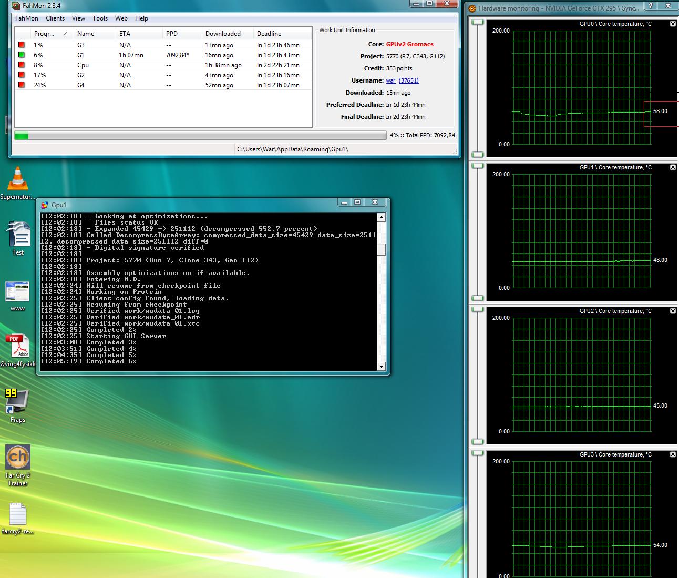Click the Gpu1 console window title icon
679x578 pixels.
click(45, 205)
